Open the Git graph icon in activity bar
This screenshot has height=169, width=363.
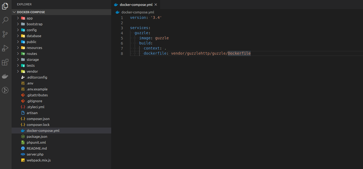point(5,90)
